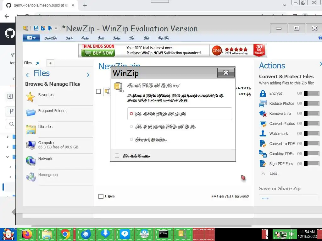This screenshot has height=241, width=322.
Task: Toggle the Reduce Photos switch
Action: [312, 104]
